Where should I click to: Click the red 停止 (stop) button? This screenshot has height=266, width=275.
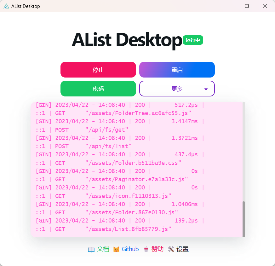98,70
